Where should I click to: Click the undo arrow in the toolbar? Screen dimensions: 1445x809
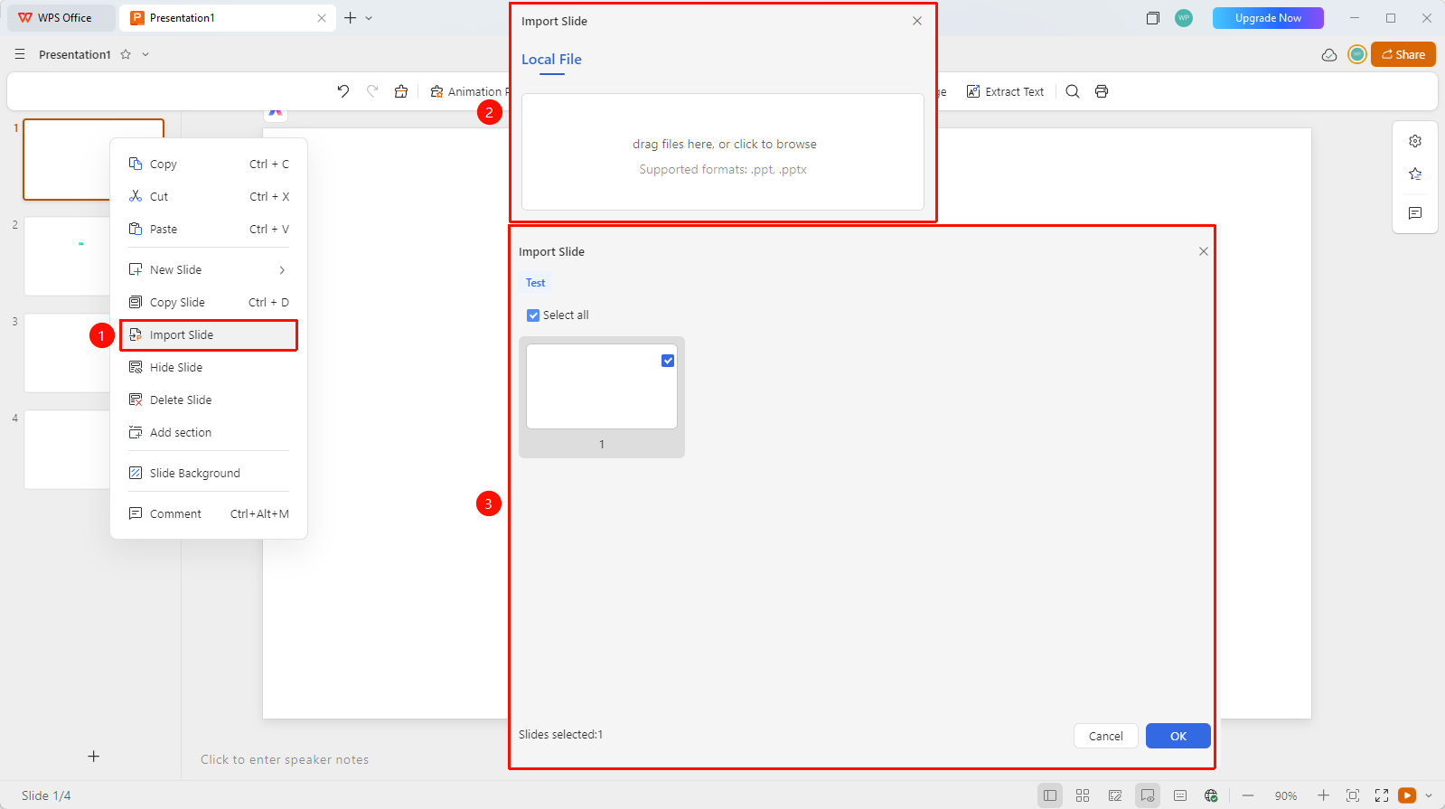click(x=343, y=91)
